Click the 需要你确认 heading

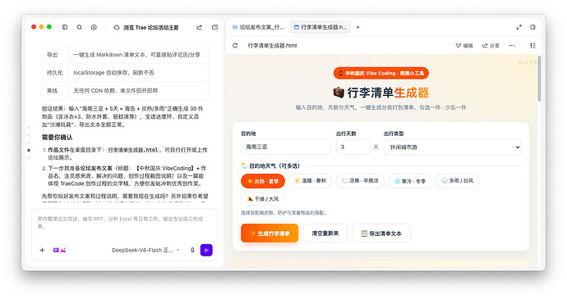(x=58, y=138)
